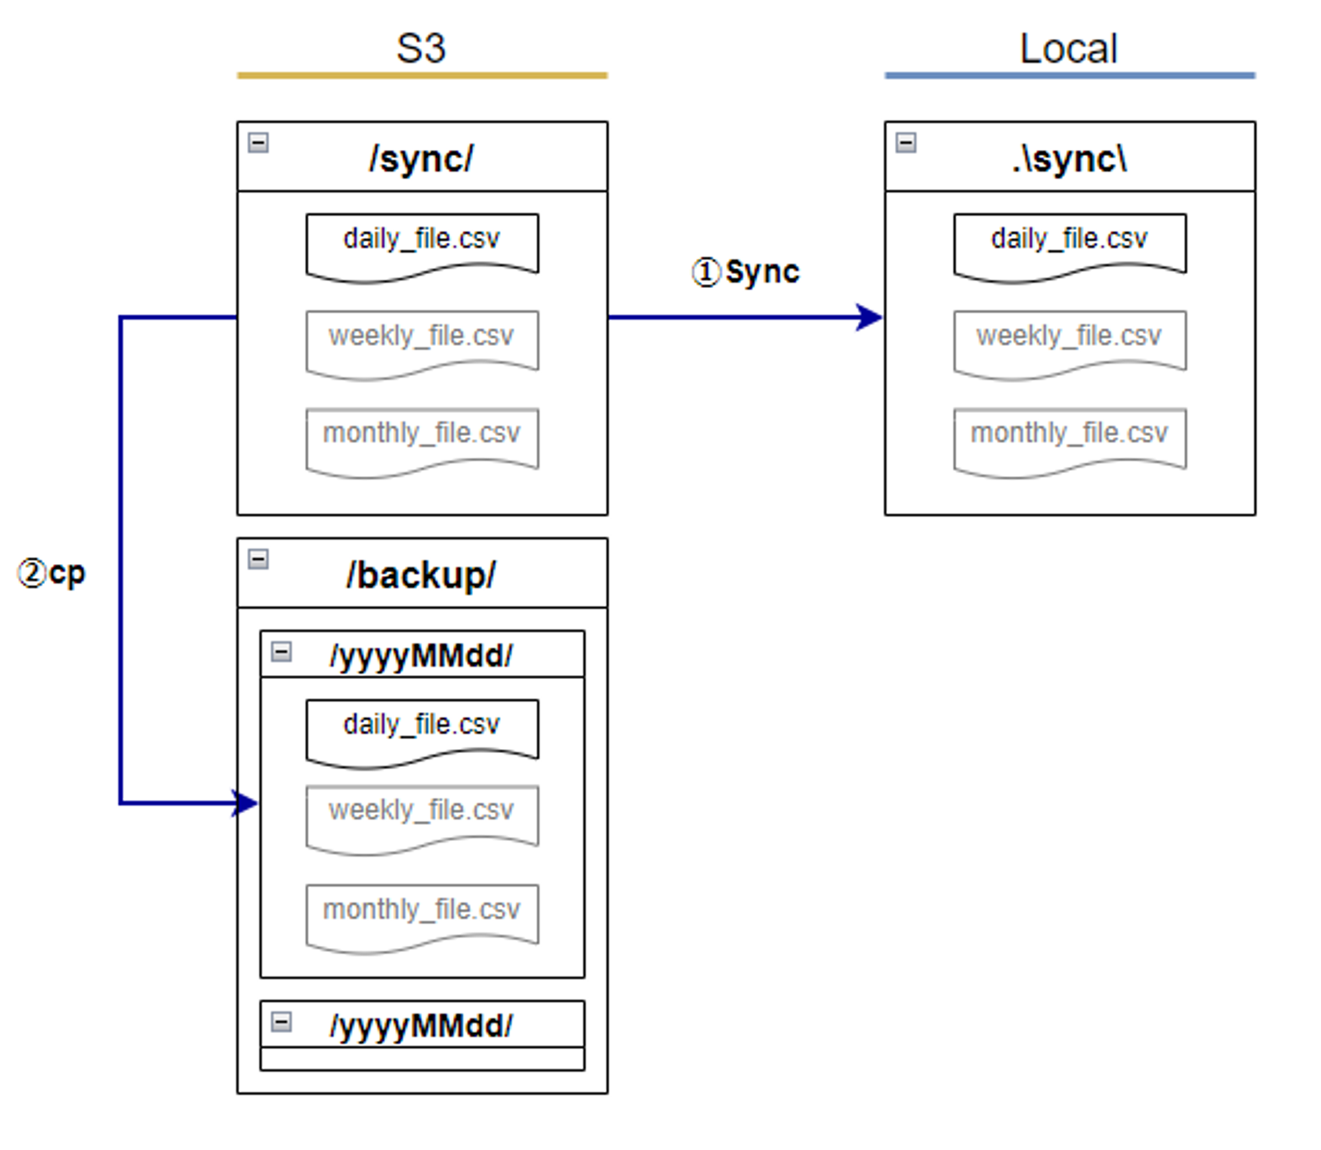Select monthly_file.csv in Local .\sync\
This screenshot has width=1321, height=1150.
[1070, 443]
